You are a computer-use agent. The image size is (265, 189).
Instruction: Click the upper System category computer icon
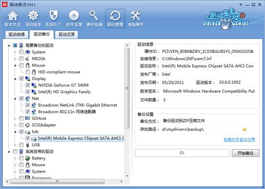pyautogui.click(x=27, y=52)
